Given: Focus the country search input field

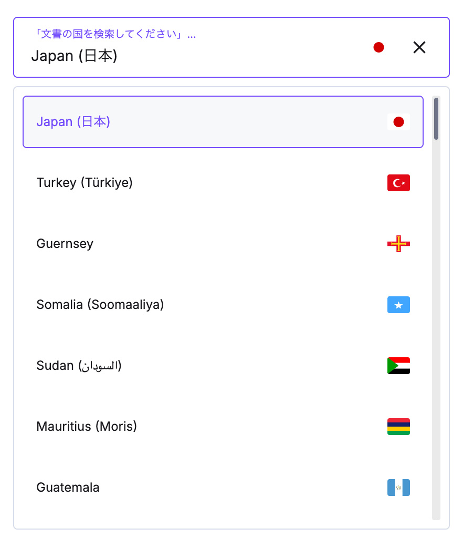Looking at the screenshot, I should point(192,47).
